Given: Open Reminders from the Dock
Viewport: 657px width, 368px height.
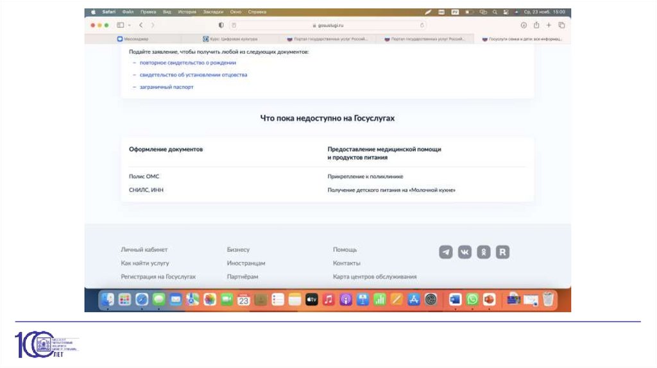Looking at the screenshot, I should click(277, 300).
